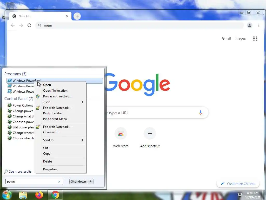The image size is (266, 200).
Task: Click the Power Options control panel icon
Action: coord(10,105)
